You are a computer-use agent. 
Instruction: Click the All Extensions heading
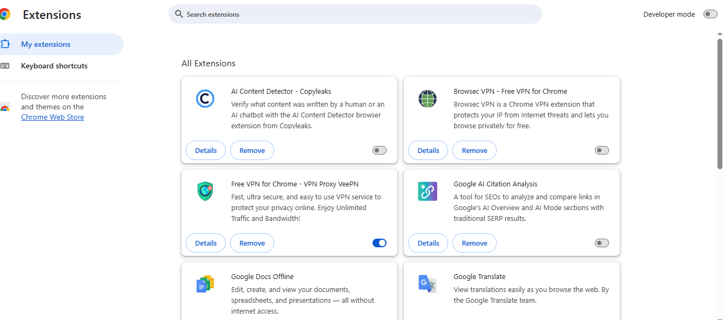[208, 63]
